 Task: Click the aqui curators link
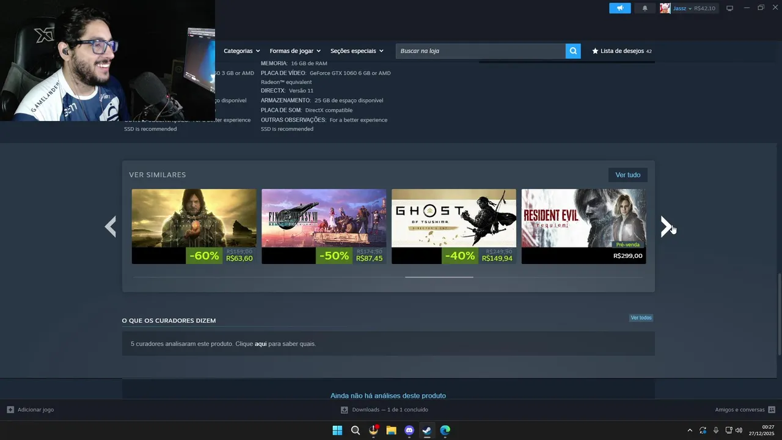(x=260, y=344)
